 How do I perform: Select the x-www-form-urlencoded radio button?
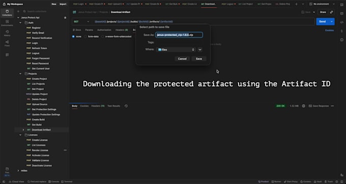pyautogui.click(x=103, y=37)
